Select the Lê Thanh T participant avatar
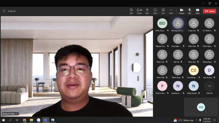 click(209, 23)
